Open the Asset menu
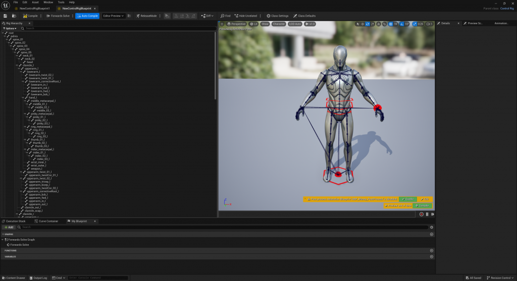 35,2
